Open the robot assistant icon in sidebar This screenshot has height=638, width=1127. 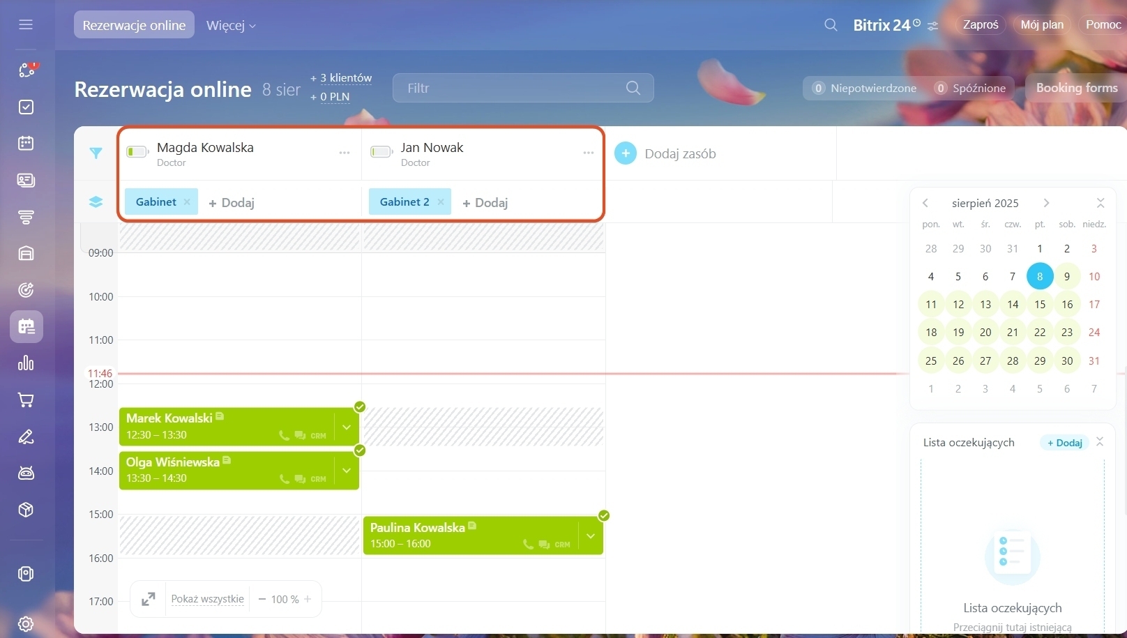(26, 473)
